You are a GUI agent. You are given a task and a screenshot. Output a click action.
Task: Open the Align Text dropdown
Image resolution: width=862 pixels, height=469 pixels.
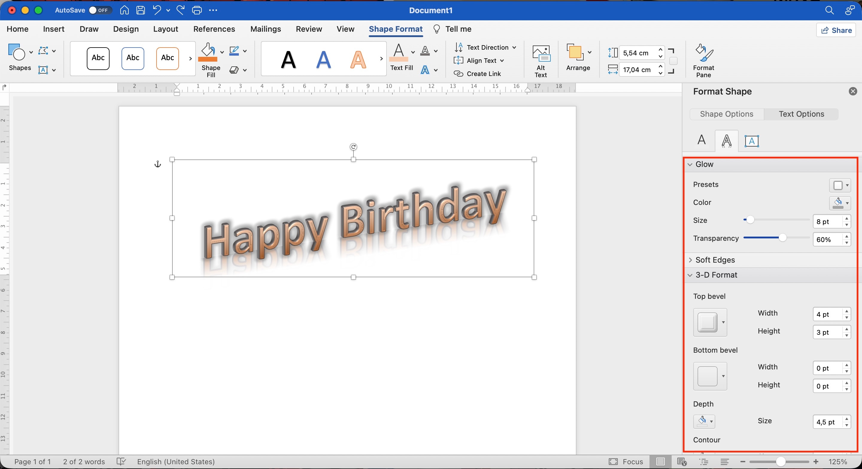click(x=479, y=60)
